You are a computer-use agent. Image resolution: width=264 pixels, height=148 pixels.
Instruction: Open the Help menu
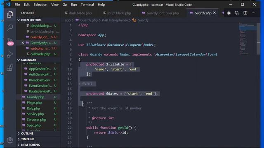pyautogui.click(x=101, y=5)
